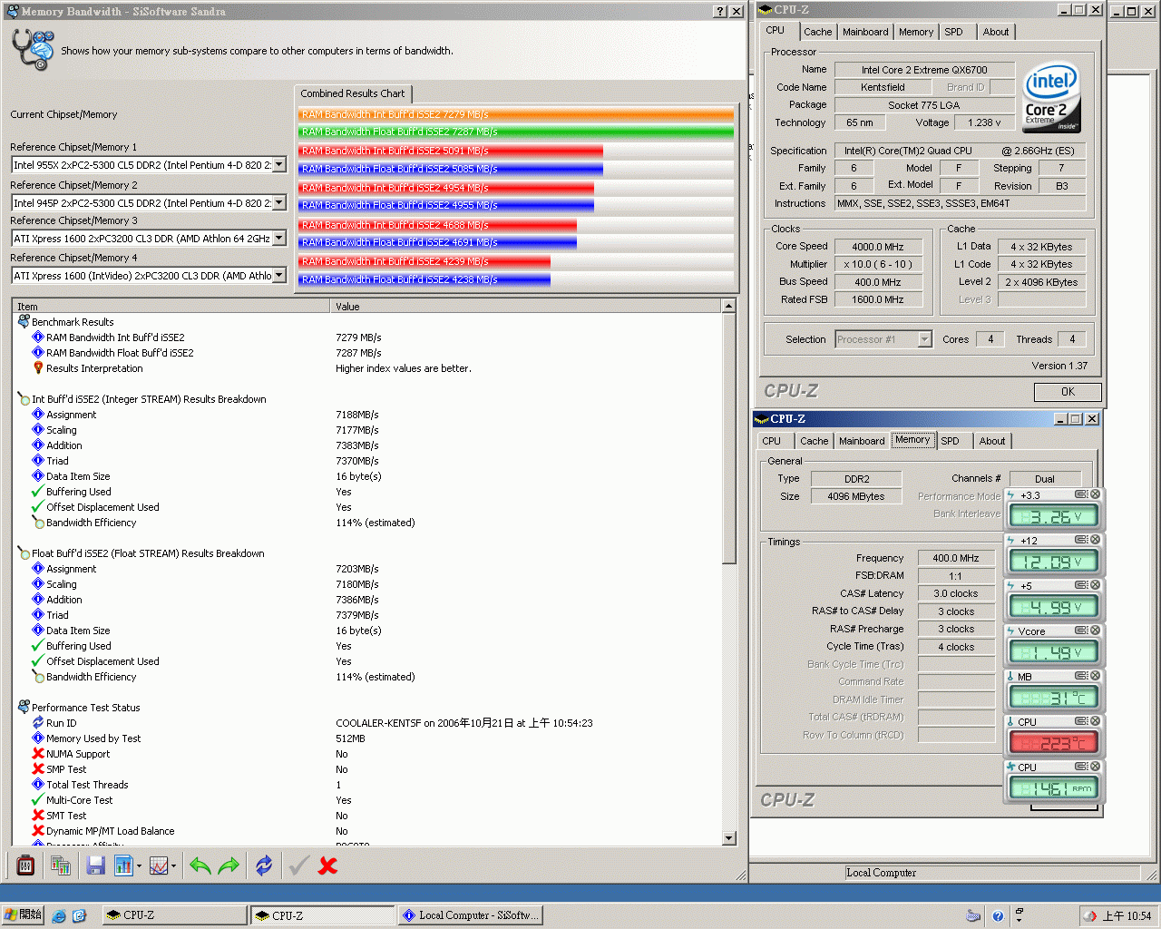Open the Processor #1 selection dropdown

[924, 339]
